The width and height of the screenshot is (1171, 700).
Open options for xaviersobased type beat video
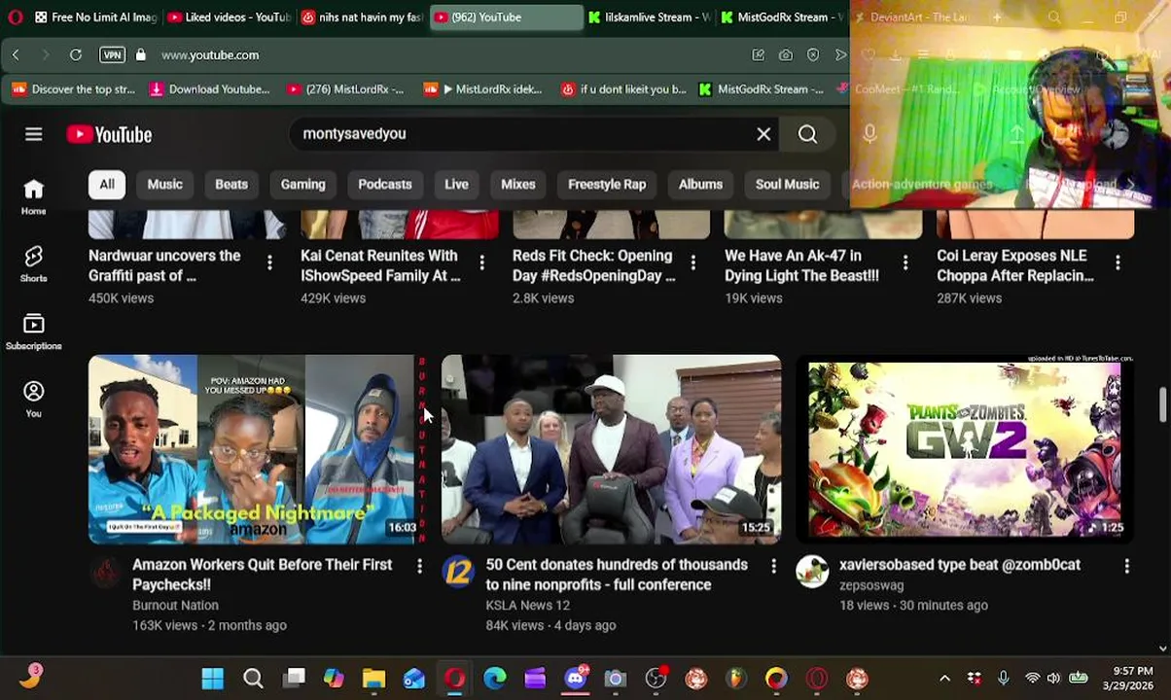[1127, 565]
